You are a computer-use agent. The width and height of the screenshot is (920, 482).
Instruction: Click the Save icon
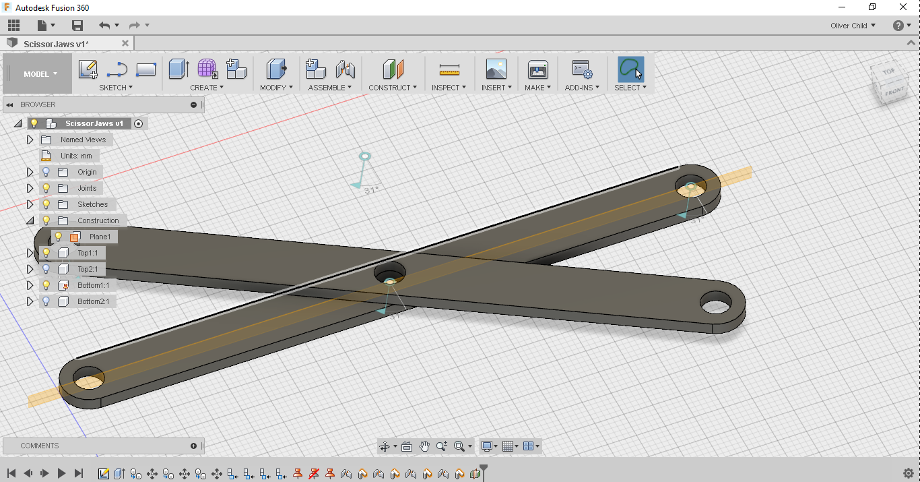point(77,26)
